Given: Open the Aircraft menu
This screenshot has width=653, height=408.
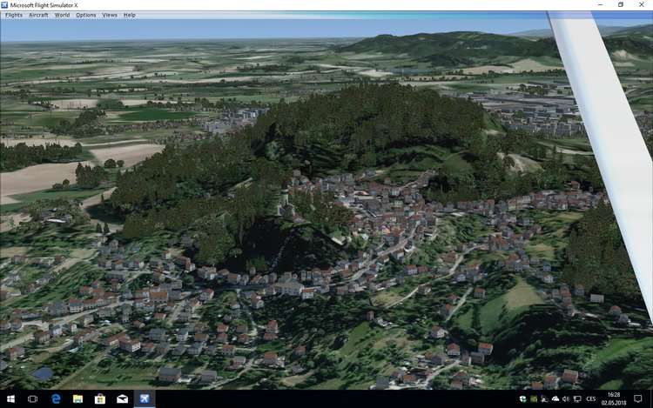Looking at the screenshot, I should tap(38, 15).
